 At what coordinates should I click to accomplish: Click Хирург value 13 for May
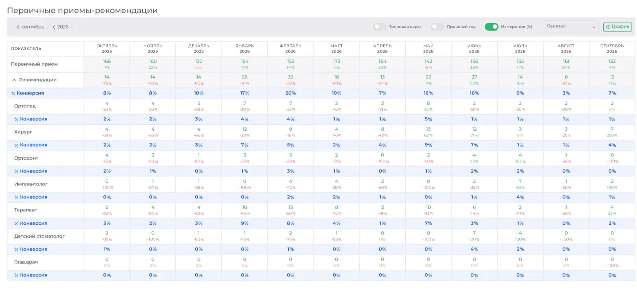[428, 129]
